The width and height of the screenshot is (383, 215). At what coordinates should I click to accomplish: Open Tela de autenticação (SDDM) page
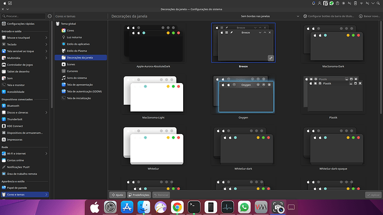pyautogui.click(x=81, y=91)
